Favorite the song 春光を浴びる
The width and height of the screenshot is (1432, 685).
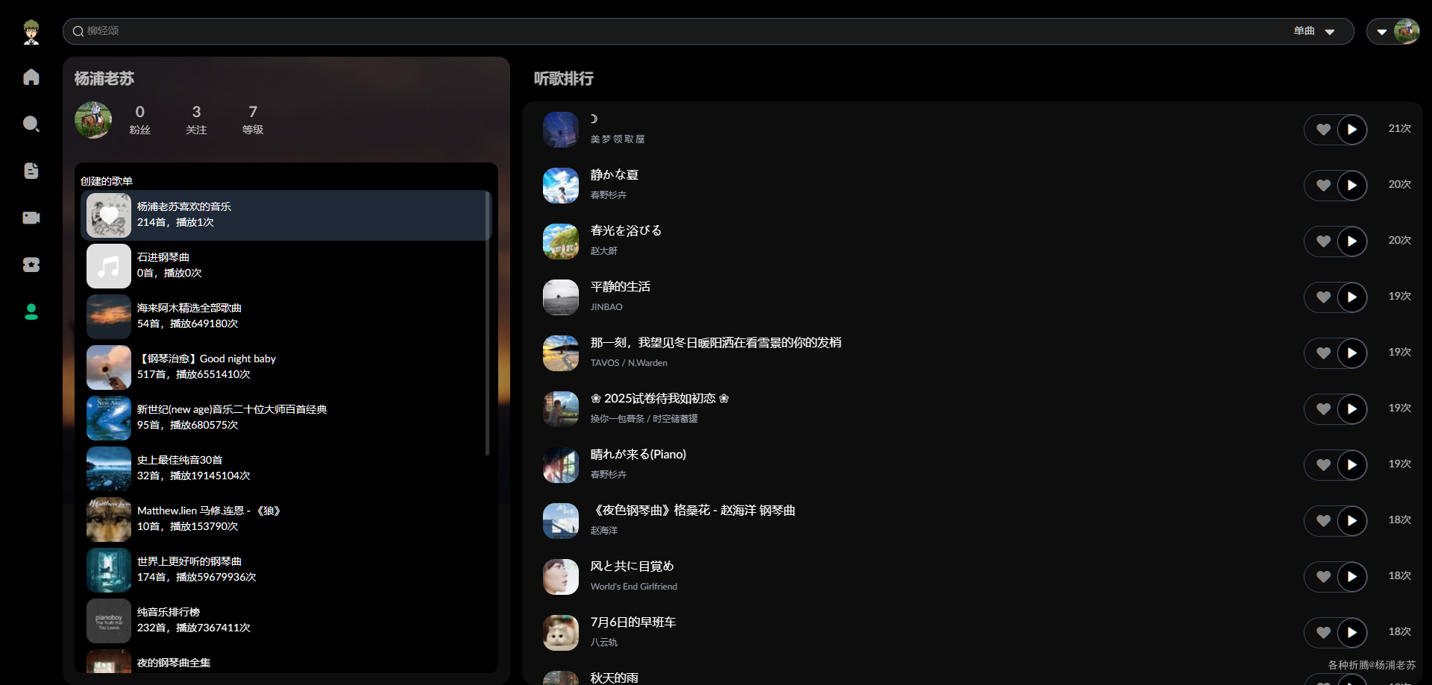1323,242
